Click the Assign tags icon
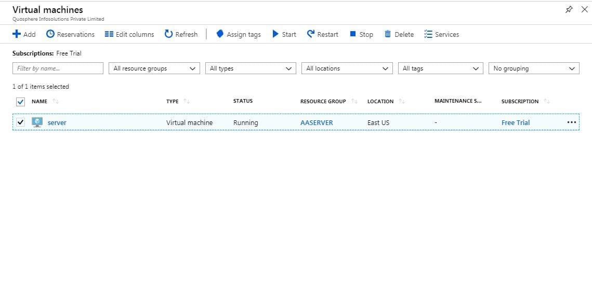The width and height of the screenshot is (592, 306). point(220,34)
